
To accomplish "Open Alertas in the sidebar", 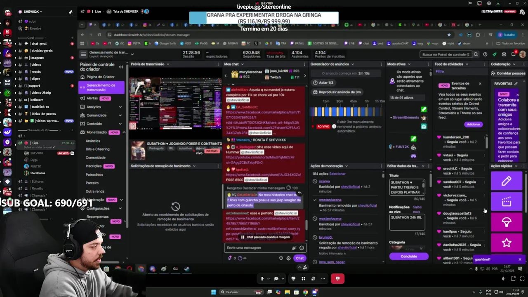I will (92, 98).
